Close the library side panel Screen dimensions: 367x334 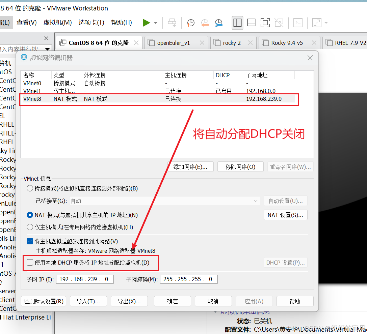click(x=46, y=38)
